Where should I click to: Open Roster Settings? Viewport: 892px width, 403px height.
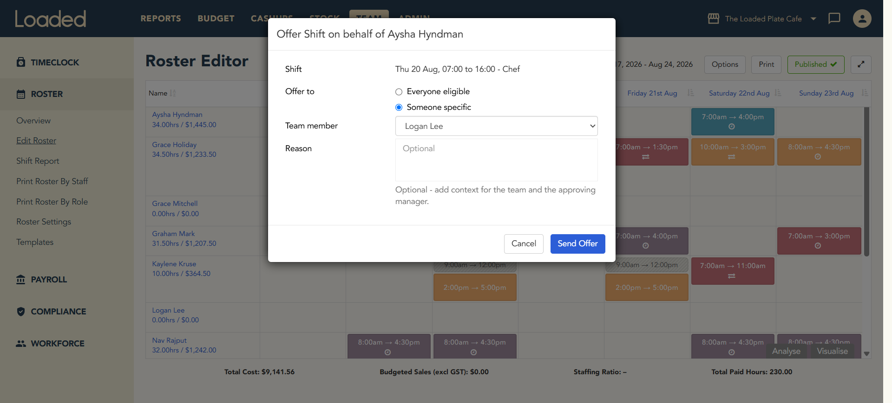[x=44, y=222]
